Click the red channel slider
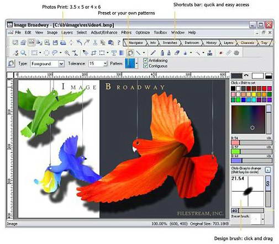This screenshot has height=244, width=279. (x=251, y=142)
